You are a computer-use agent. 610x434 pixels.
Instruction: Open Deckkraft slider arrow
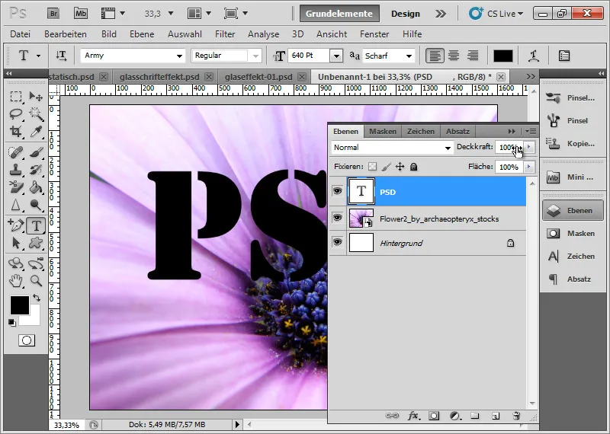[528, 147]
